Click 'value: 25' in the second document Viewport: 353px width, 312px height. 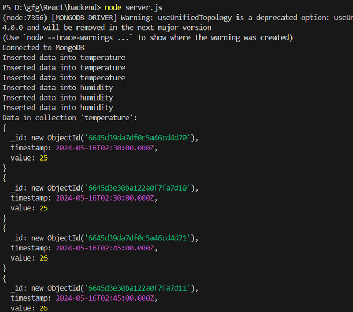[29, 208]
